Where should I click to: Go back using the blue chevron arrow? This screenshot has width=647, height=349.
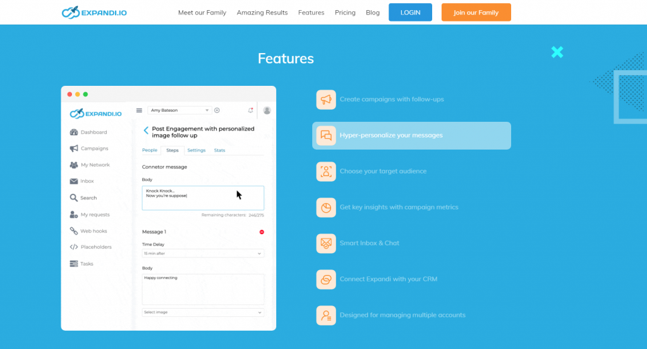tap(146, 131)
